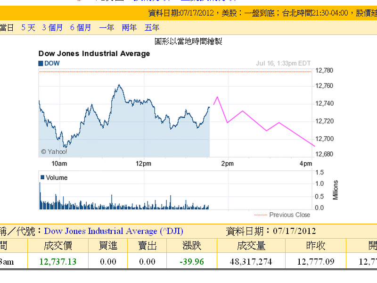Click the '2pm' time axis label
377x283 pixels.
point(228,164)
